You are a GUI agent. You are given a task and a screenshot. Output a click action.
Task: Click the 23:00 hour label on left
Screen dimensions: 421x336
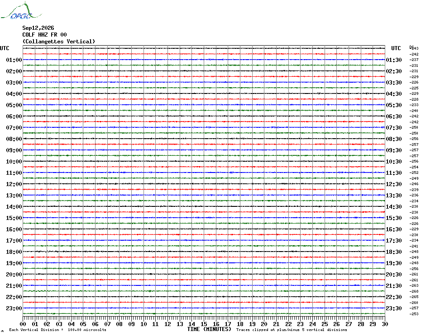tap(14, 308)
